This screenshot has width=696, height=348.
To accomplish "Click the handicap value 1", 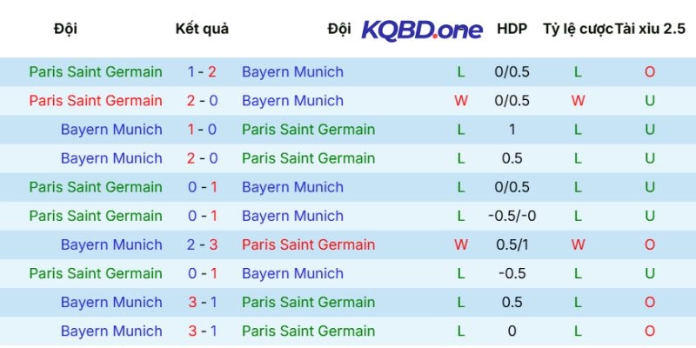I will click(x=512, y=130).
